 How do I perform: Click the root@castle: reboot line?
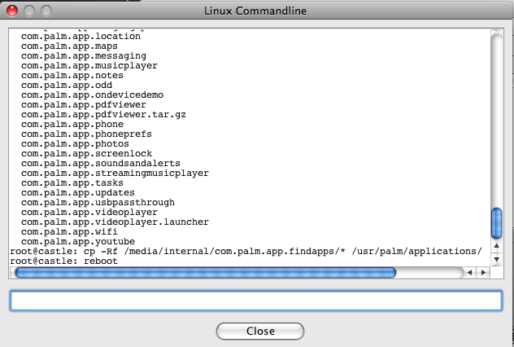63,261
